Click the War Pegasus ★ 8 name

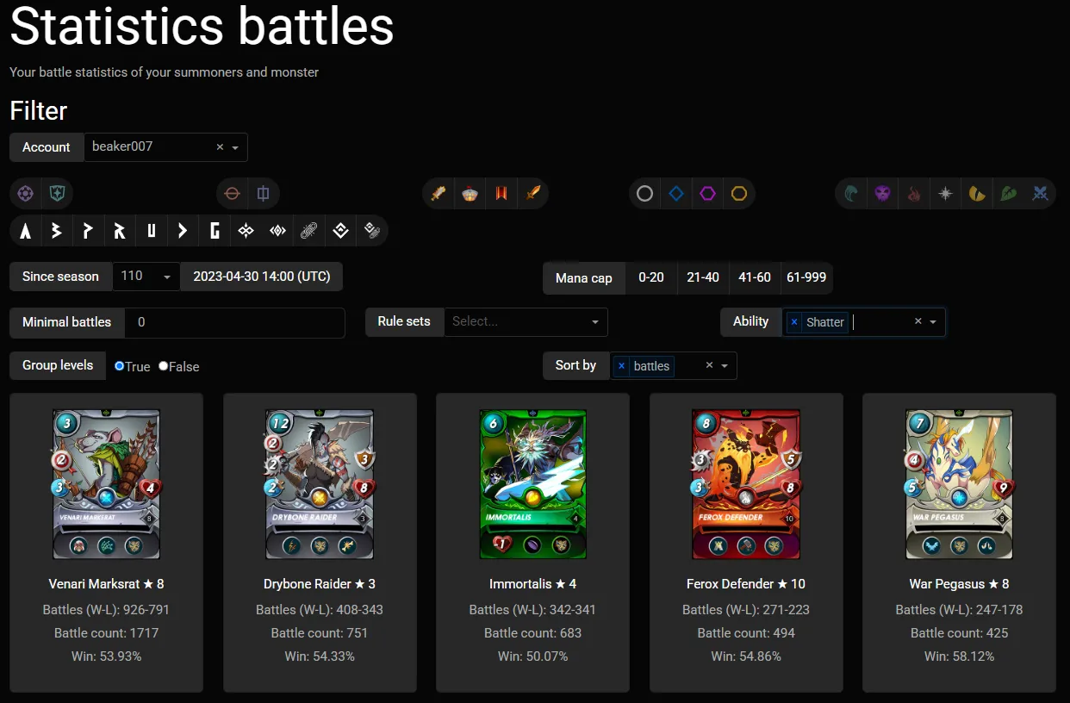[x=960, y=584]
